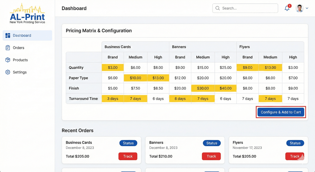This screenshot has width=315, height=172.
Task: Select the 7 days Medium turnaround for Flyers
Action: tap(270, 98)
